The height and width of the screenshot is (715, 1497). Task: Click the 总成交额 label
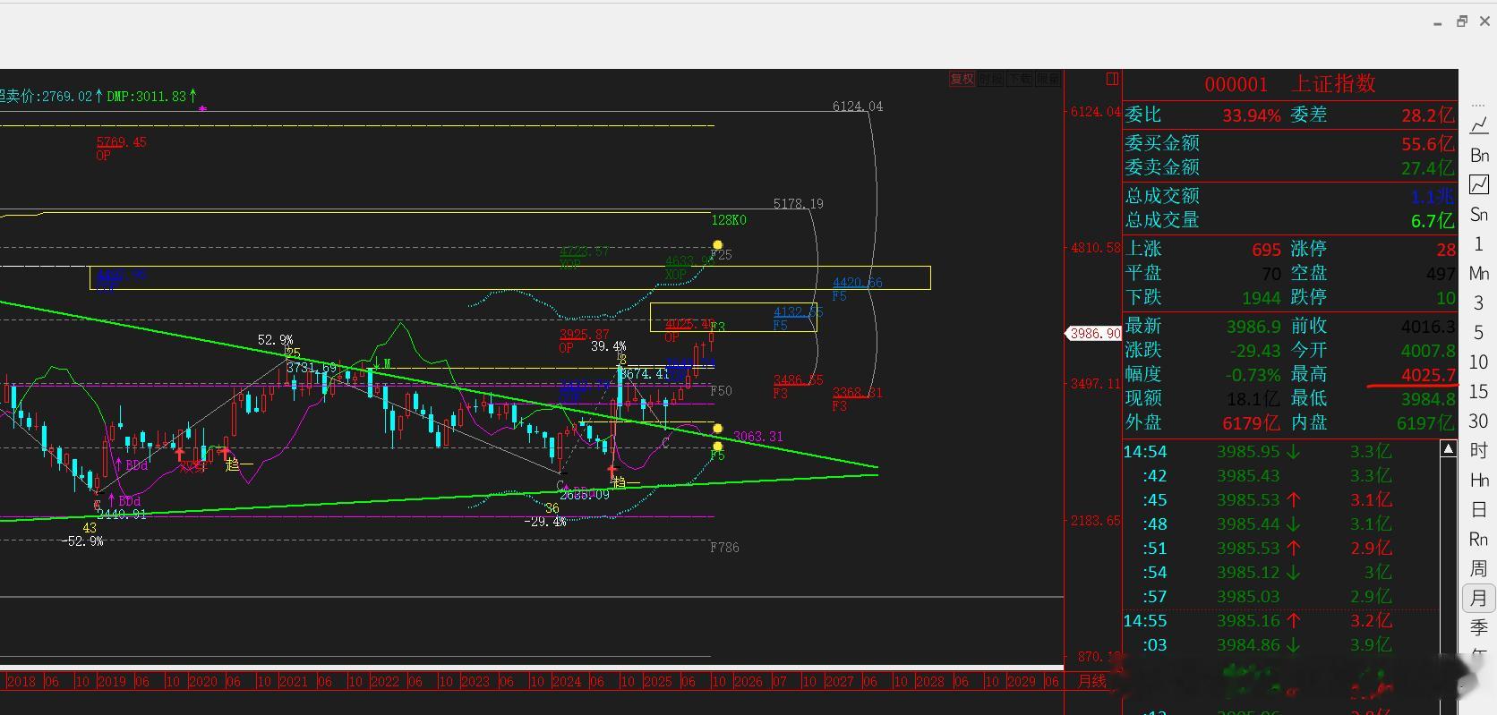[1162, 196]
